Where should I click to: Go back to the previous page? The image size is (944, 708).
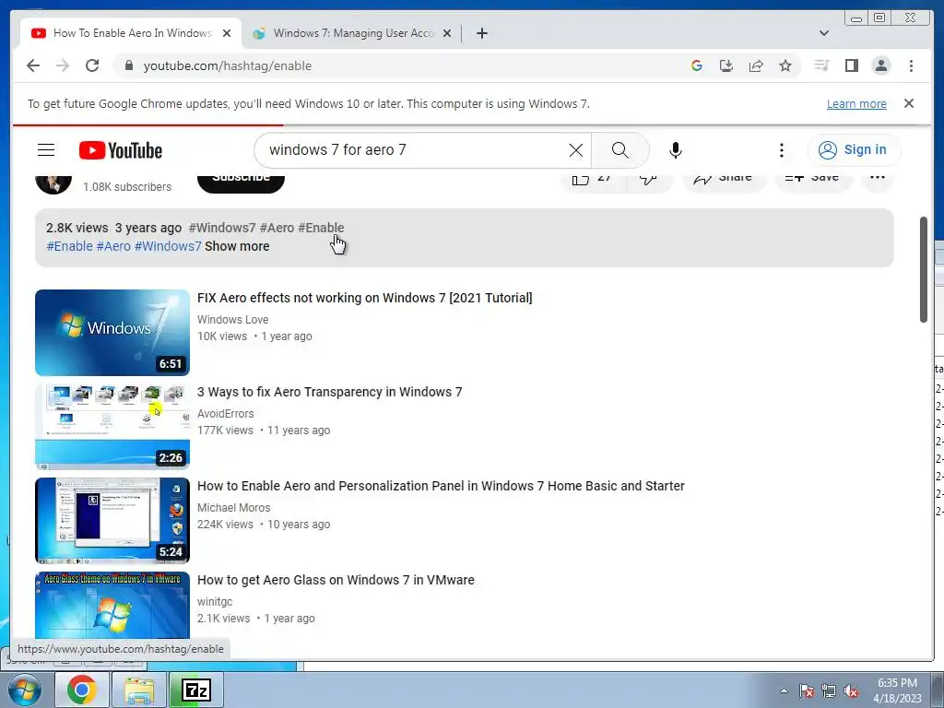tap(33, 65)
